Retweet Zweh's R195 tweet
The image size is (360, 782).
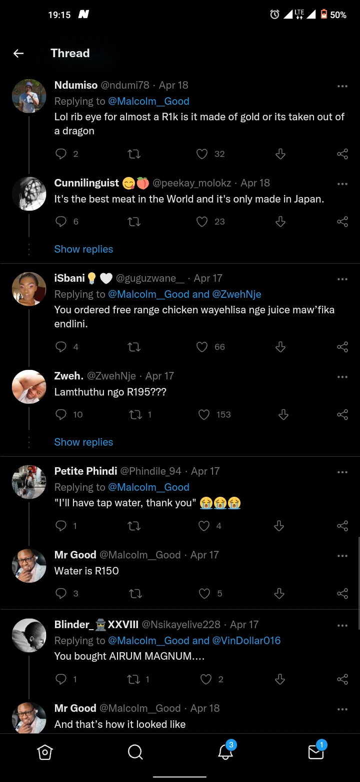coord(134,415)
